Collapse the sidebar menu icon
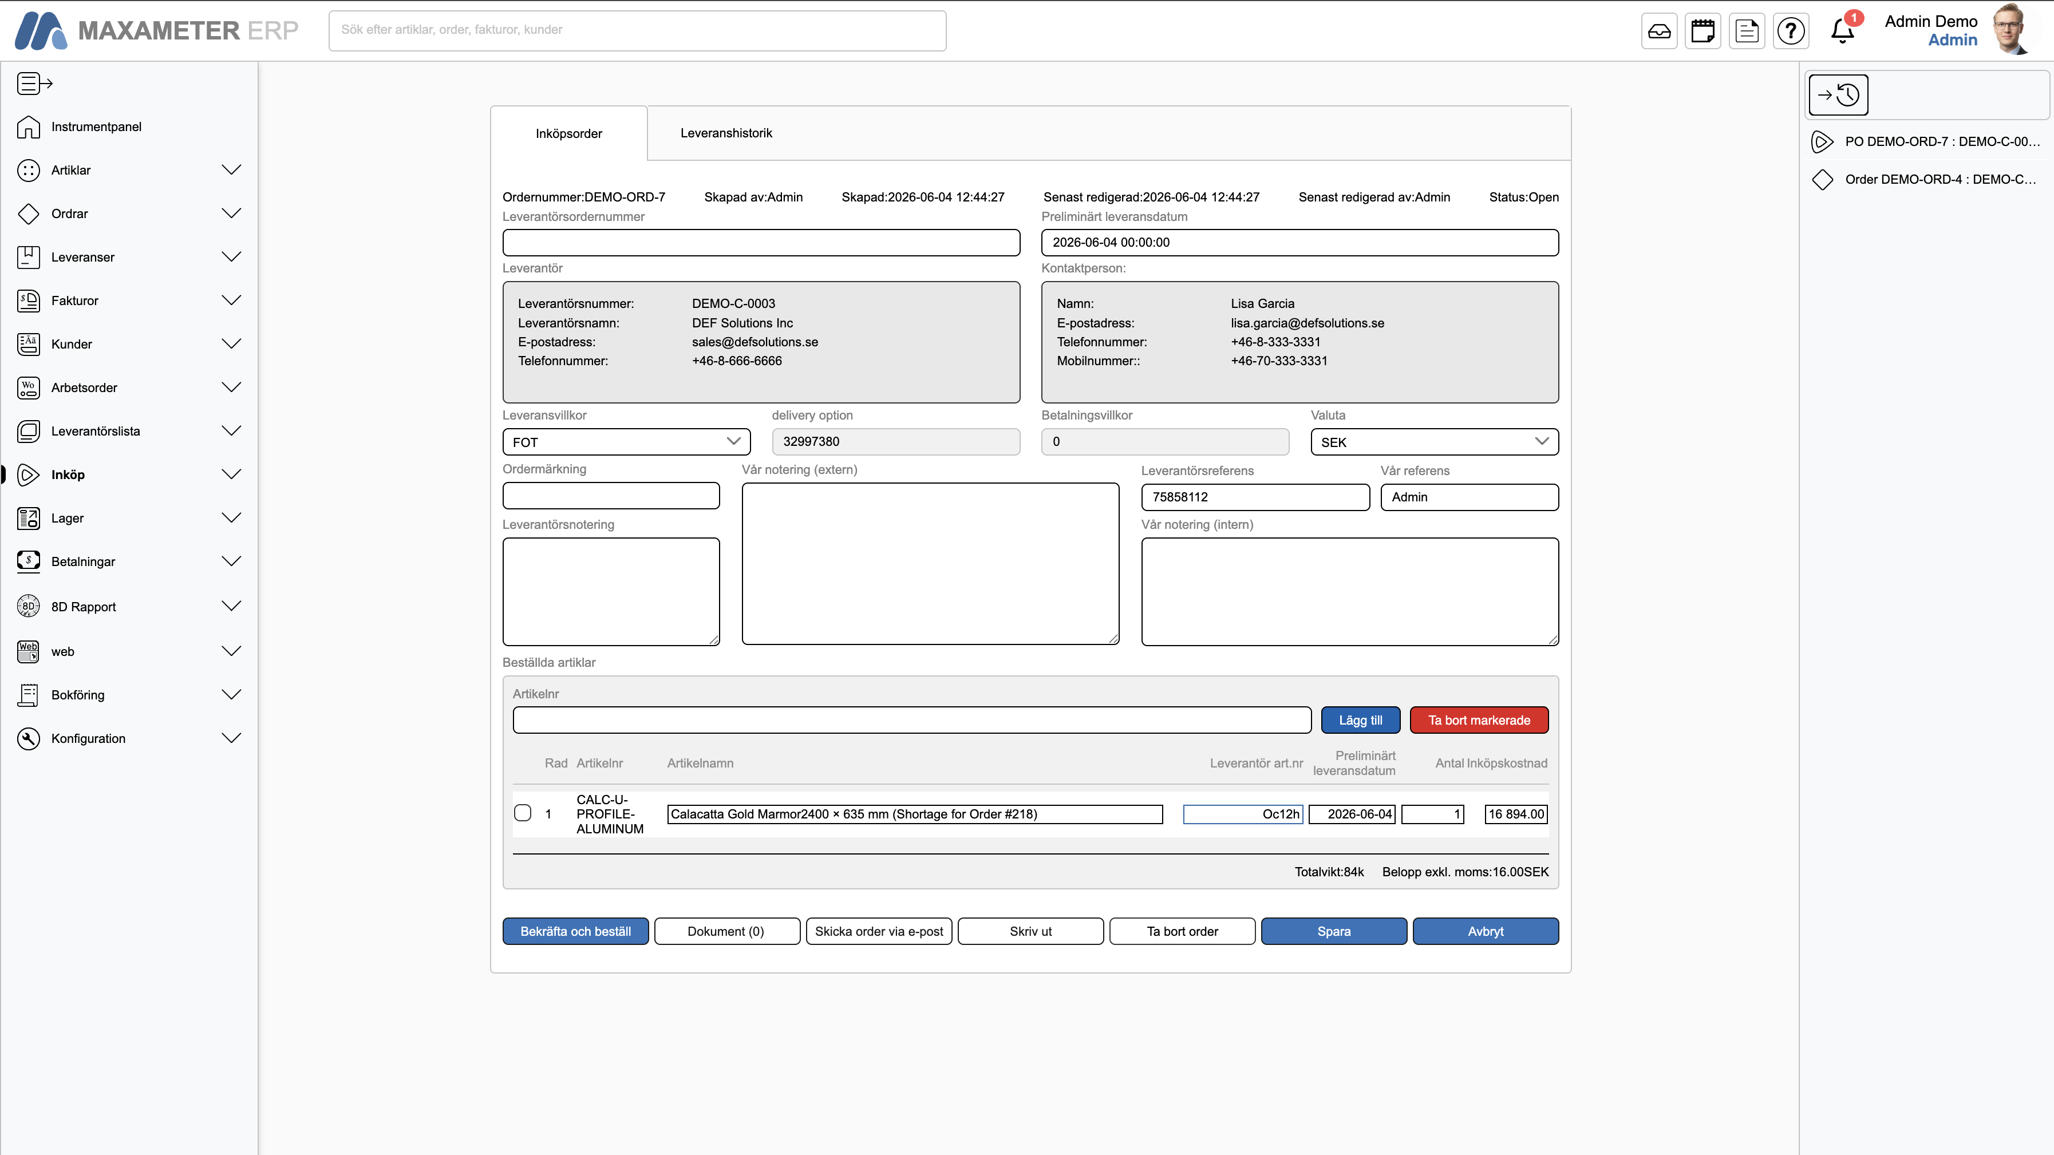Viewport: 2054px width, 1155px height. pos(34,83)
